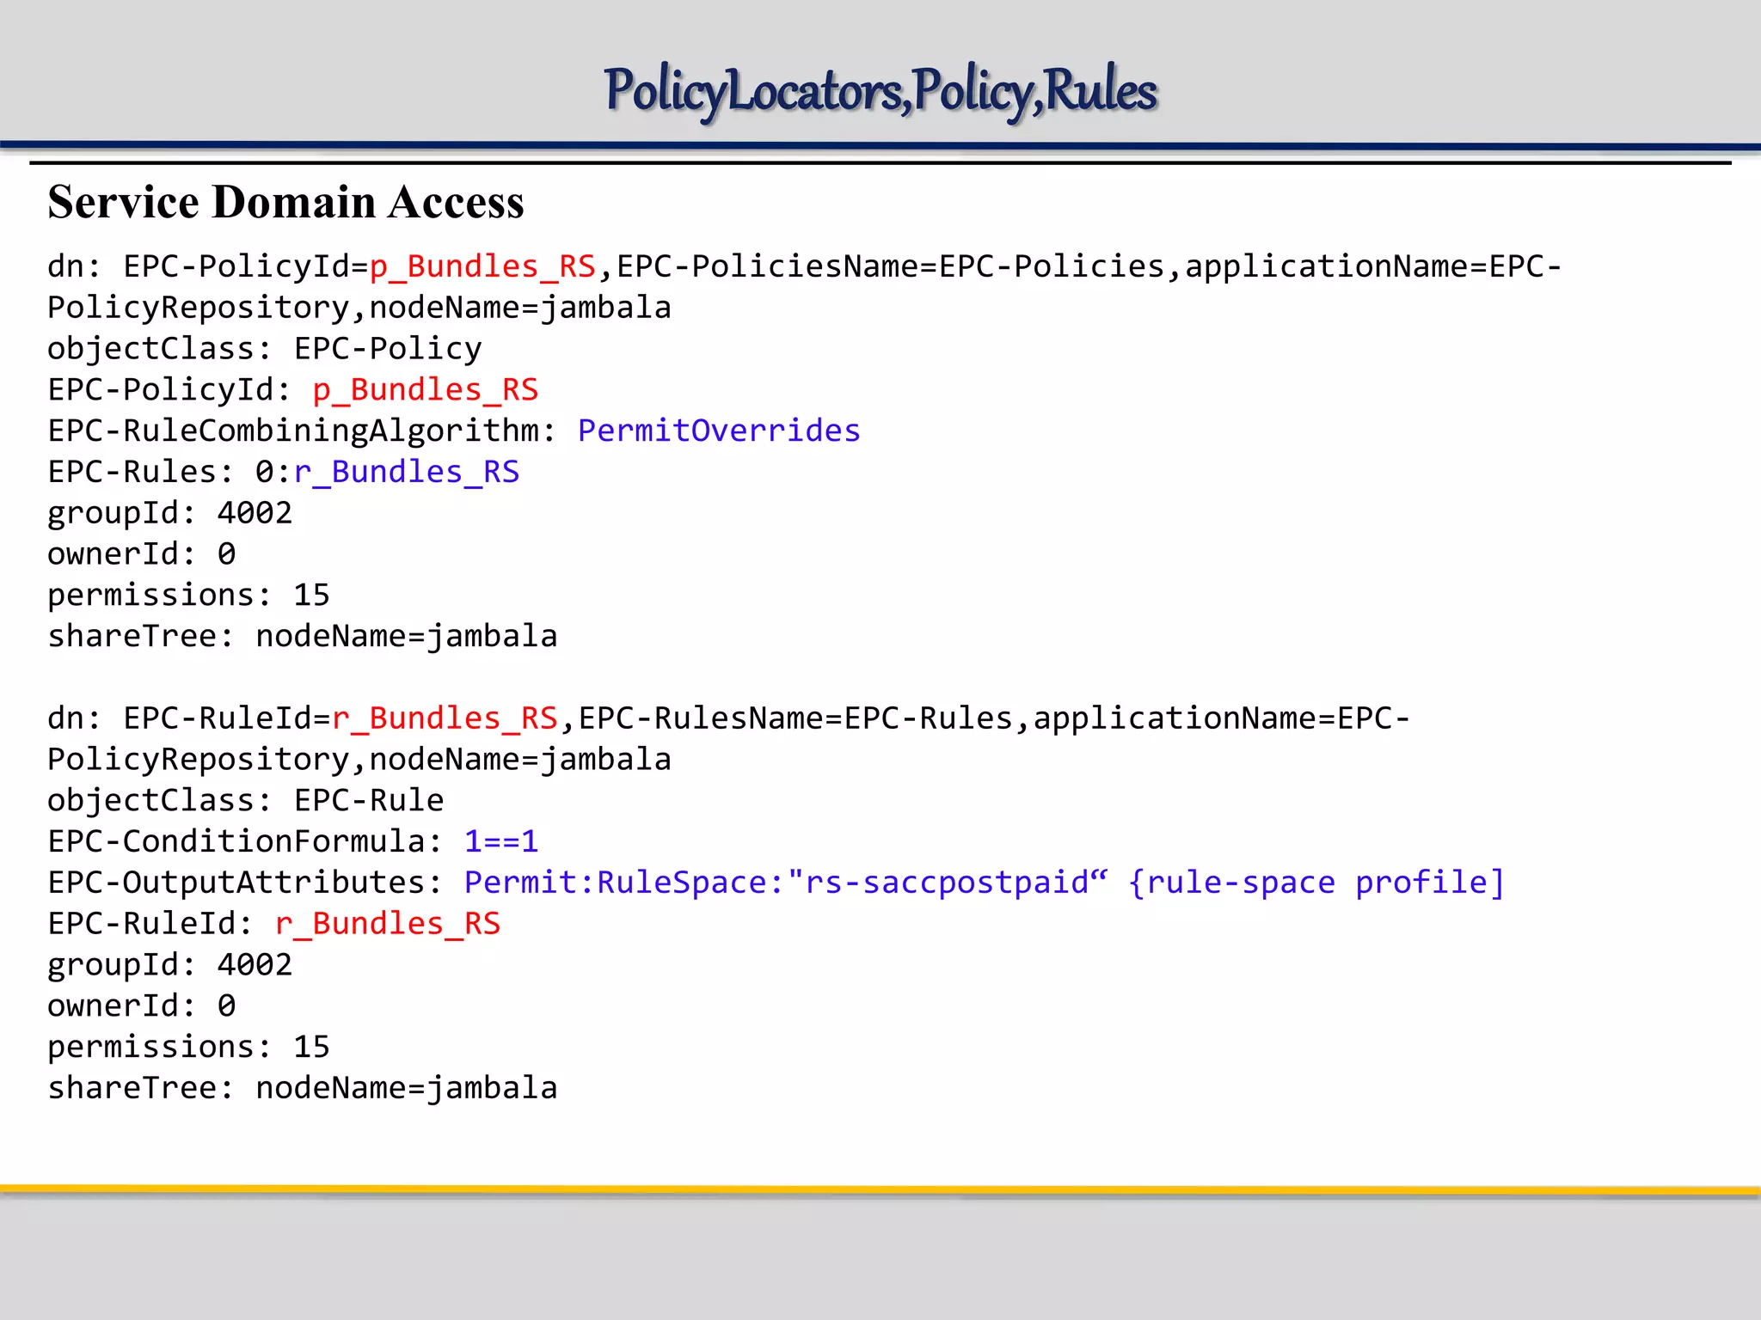
Task: Click the Service Domain Access heading
Action: tap(285, 202)
